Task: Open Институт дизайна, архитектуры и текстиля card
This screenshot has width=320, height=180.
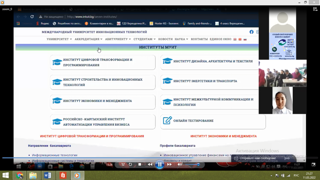Action: pyautogui.click(x=210, y=62)
